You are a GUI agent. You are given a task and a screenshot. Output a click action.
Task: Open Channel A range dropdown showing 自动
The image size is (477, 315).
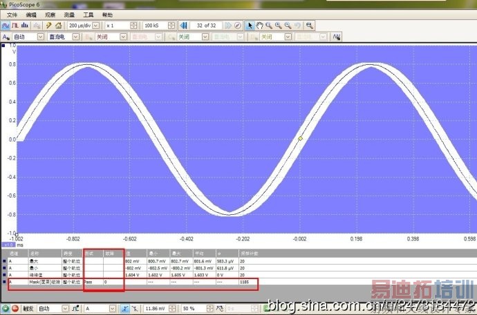[41, 37]
